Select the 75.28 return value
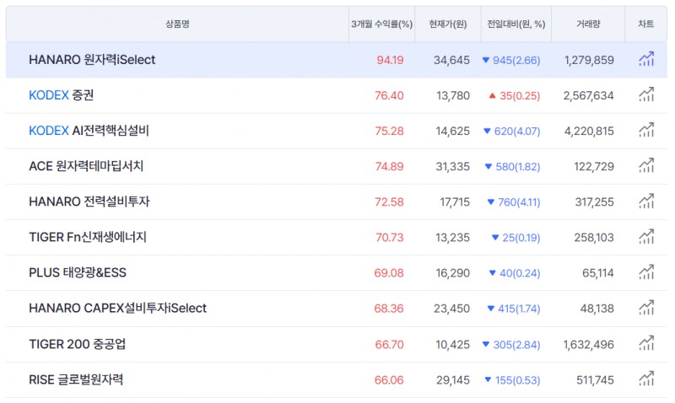The height and width of the screenshot is (403, 675). [x=389, y=132]
